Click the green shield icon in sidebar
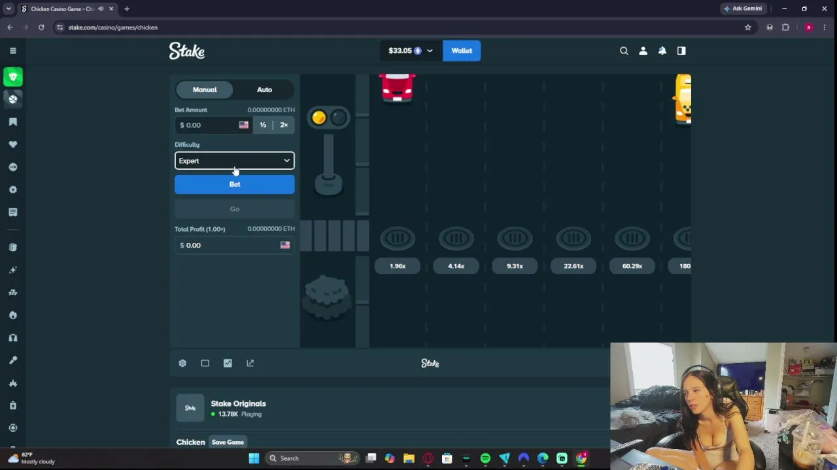 (12, 77)
